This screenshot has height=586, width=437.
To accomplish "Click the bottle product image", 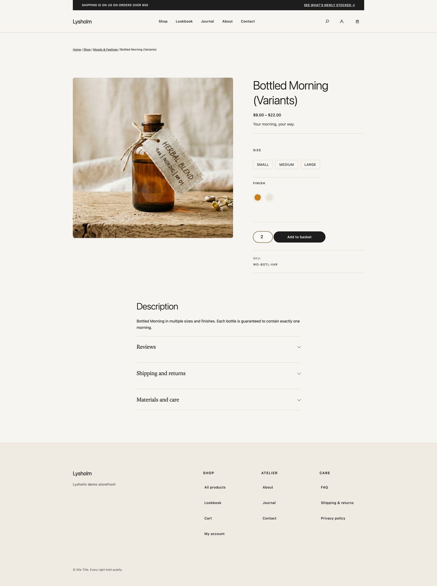I will coord(153,158).
